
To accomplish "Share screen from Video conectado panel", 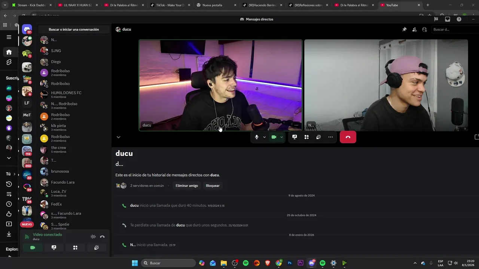I will pyautogui.click(x=54, y=248).
